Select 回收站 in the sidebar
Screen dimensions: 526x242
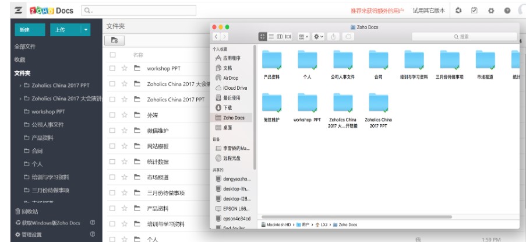[x=26, y=211]
